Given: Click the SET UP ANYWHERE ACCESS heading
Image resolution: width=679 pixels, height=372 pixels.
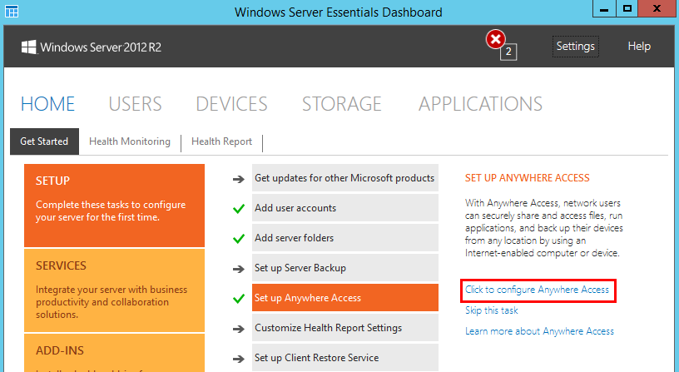Looking at the screenshot, I should [527, 178].
